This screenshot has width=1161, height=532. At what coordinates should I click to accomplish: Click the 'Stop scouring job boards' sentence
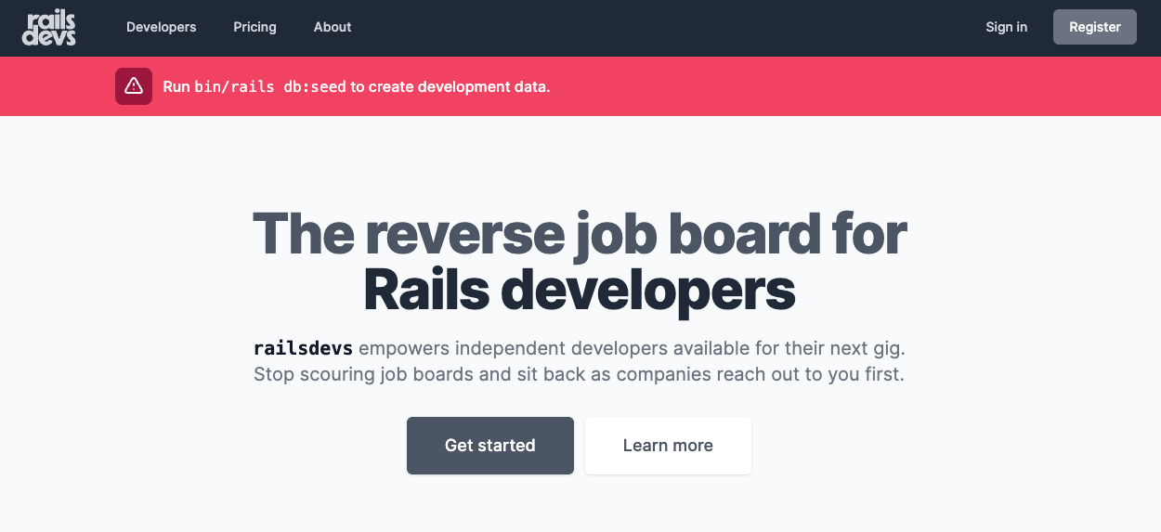(579, 375)
